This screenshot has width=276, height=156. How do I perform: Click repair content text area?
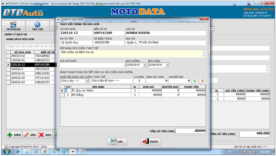click(x=131, y=54)
